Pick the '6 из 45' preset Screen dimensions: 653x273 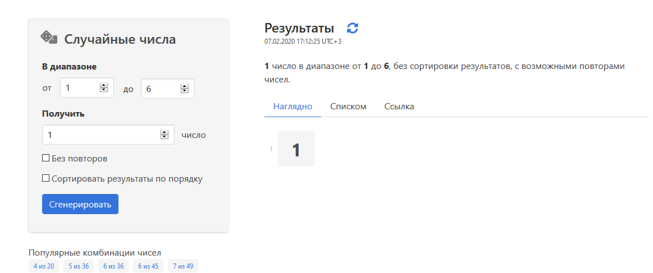tap(148, 266)
